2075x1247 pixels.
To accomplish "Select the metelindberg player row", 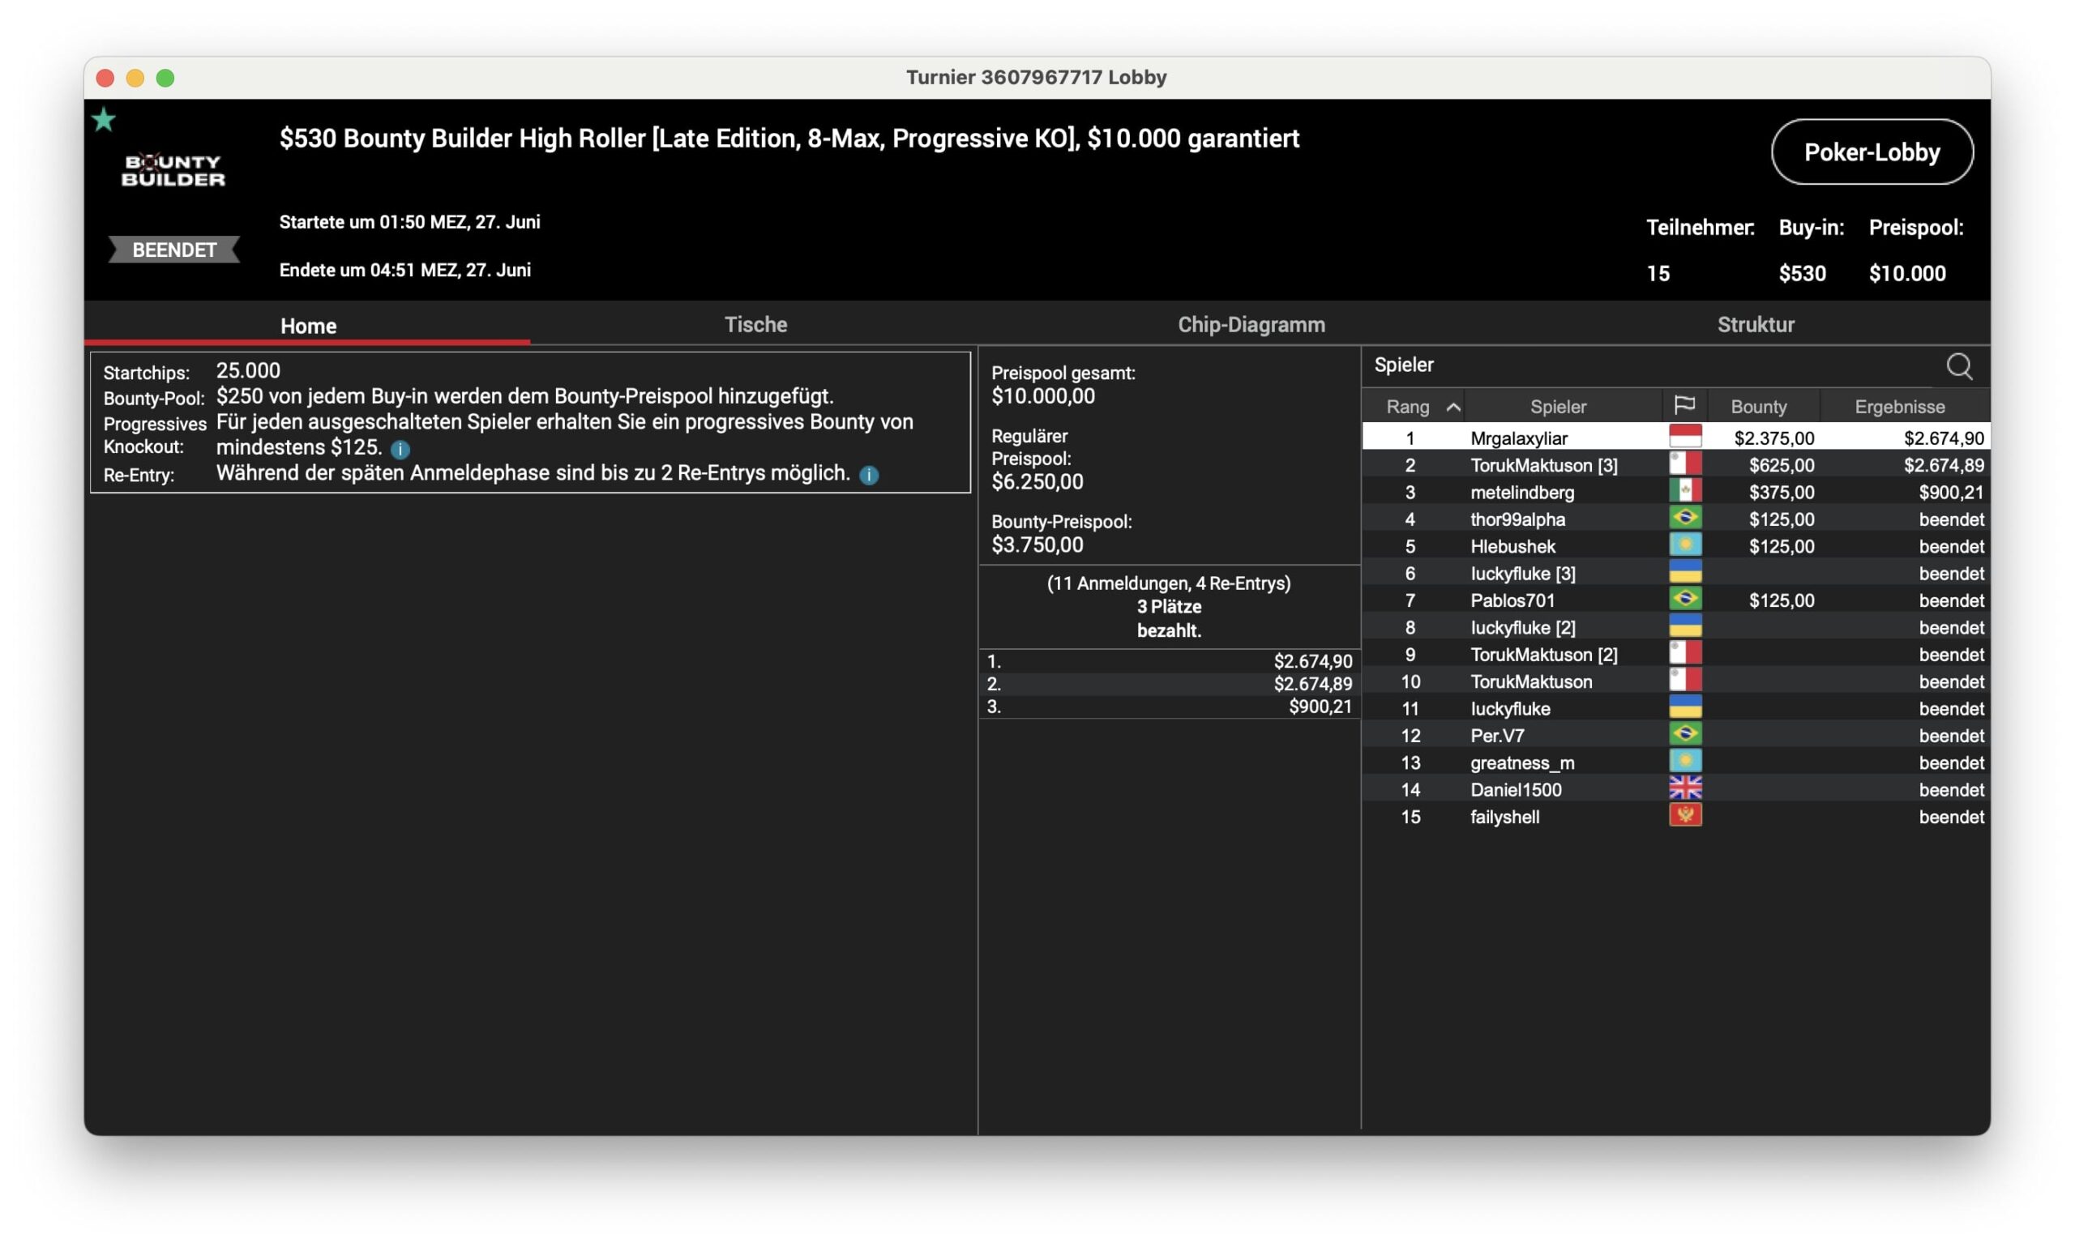I will tap(1521, 493).
